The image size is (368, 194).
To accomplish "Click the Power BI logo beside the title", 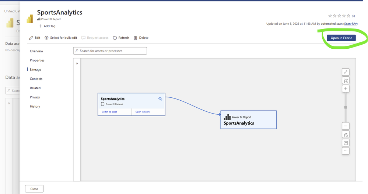I will [x=30, y=19].
